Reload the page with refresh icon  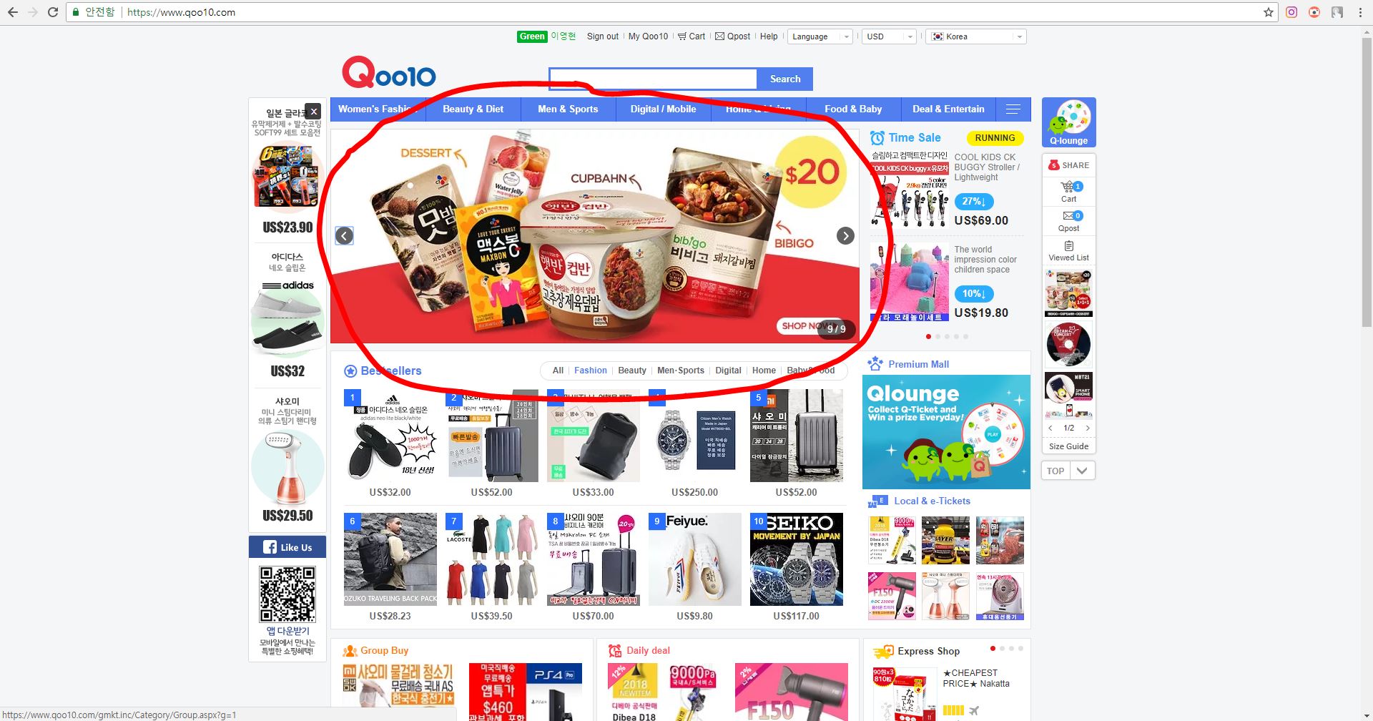[x=53, y=12]
